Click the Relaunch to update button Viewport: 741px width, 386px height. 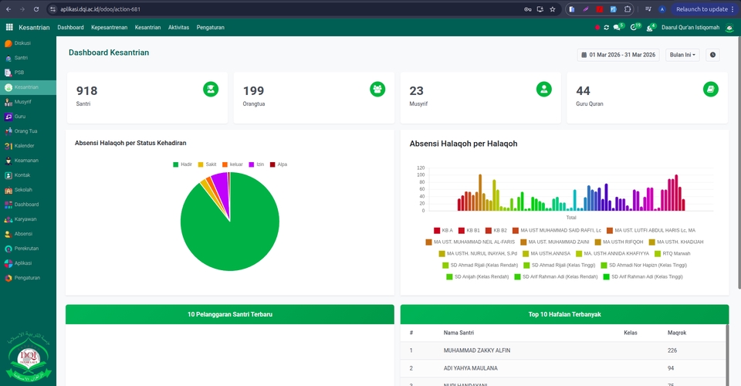[x=701, y=9]
